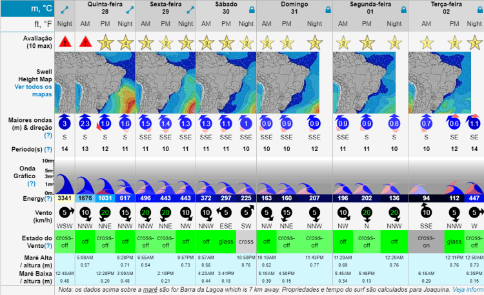Click expand arrows beside Sexta-feira 29
This screenshot has width=484, height=295.
(190, 10)
